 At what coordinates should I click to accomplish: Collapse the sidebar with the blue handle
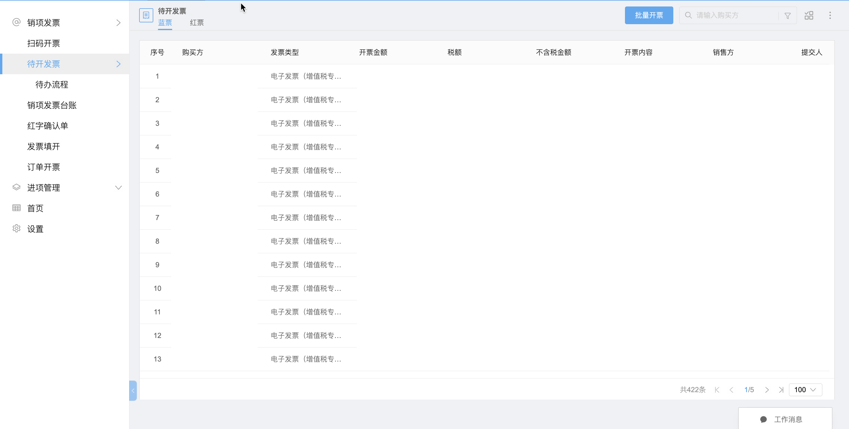point(133,390)
